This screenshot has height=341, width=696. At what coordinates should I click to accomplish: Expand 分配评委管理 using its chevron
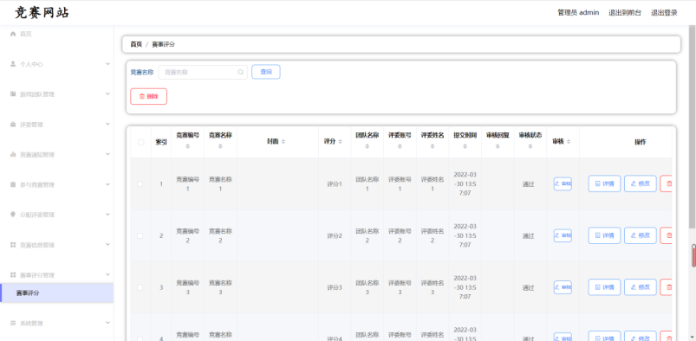click(x=107, y=215)
